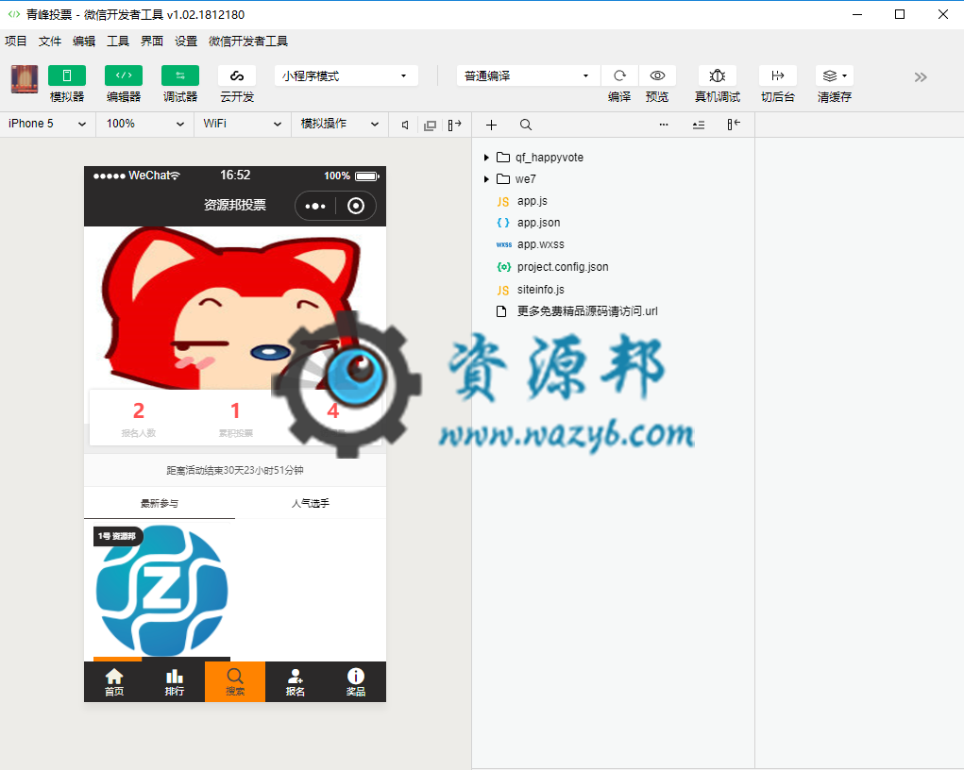Screen dimensions: 964x770
Task: Start 真机调试 remote debugging
Action: pos(718,75)
